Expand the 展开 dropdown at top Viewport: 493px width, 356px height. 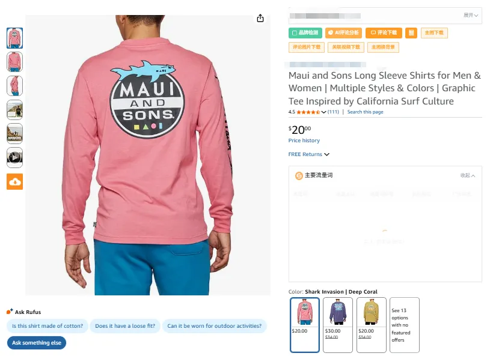click(x=471, y=15)
